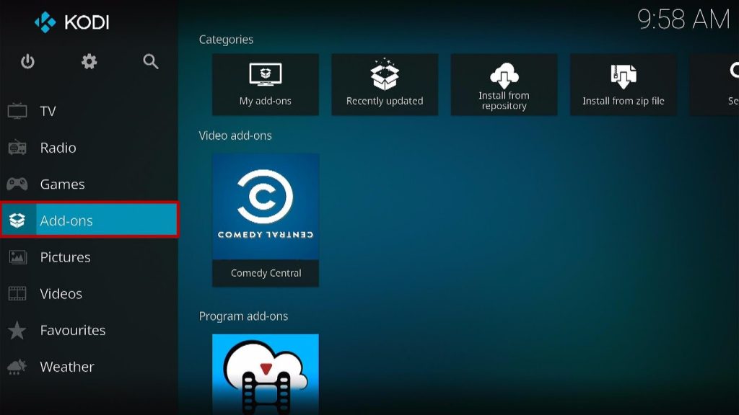739x415 pixels.
Task: Open the Games menu item
Action: point(89,184)
